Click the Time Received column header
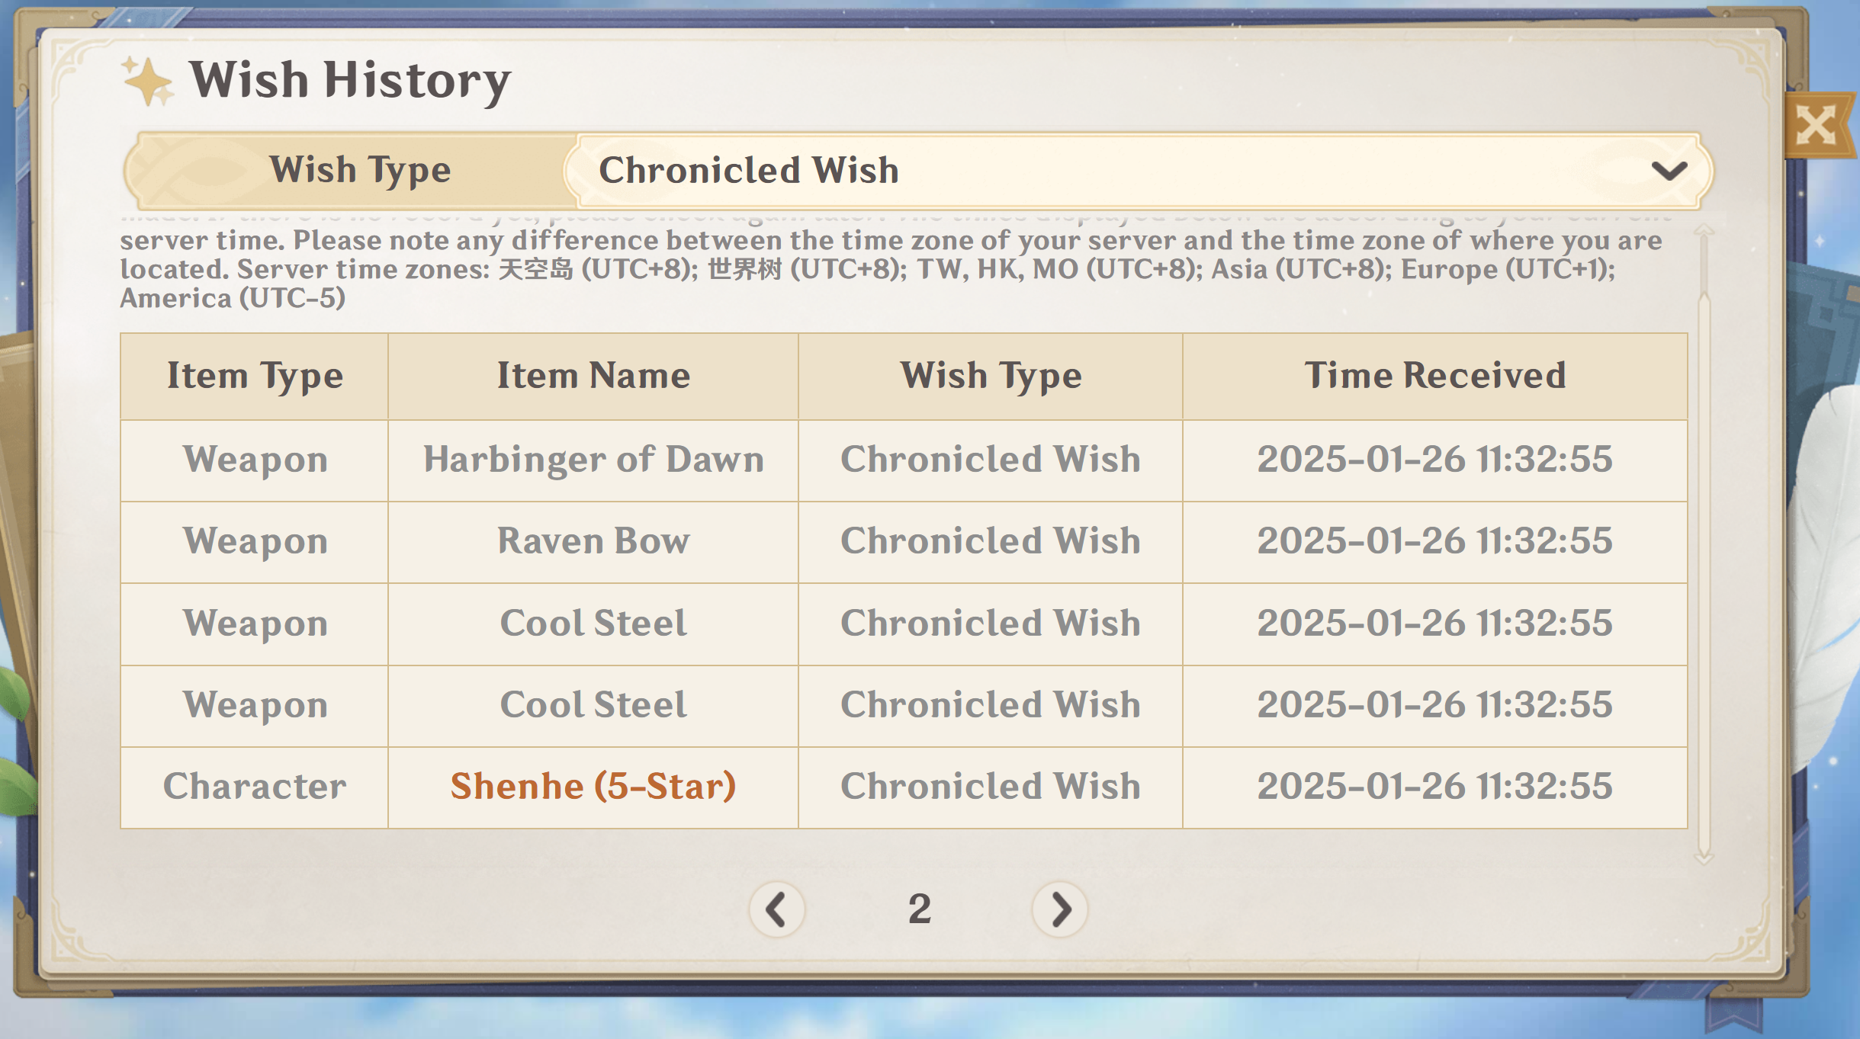Viewport: 1860px width, 1039px height. click(x=1435, y=377)
